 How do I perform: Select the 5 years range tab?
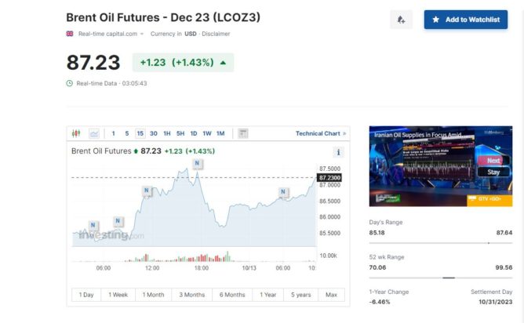point(300,295)
